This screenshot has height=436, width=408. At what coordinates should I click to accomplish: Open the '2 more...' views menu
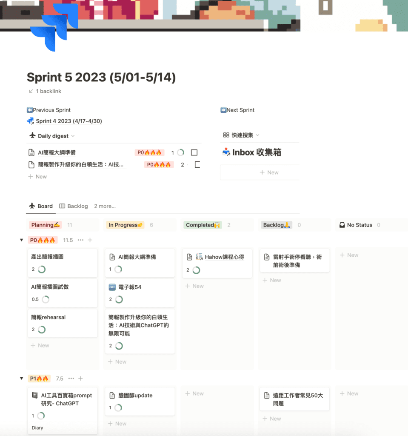pos(105,206)
